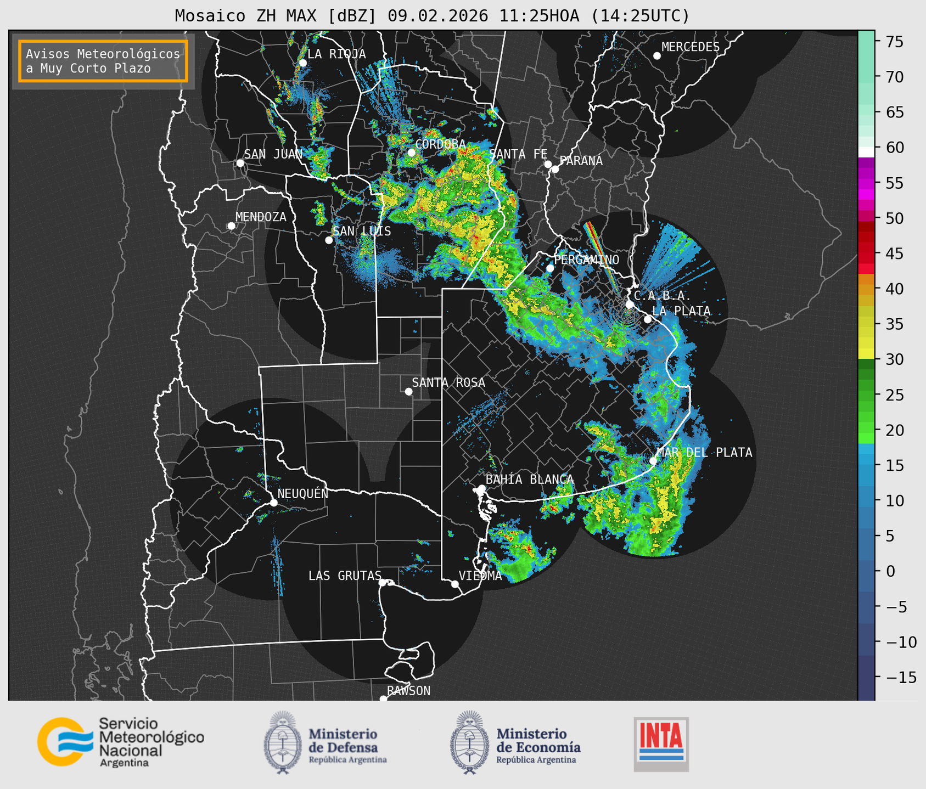Viewport: 926px width, 789px height.
Task: Click the Ministerio de Economía emblem
Action: (x=469, y=742)
